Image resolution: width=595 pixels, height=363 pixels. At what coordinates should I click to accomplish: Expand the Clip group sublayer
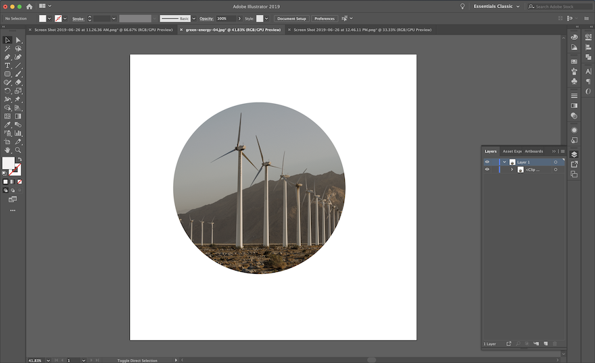click(512, 169)
